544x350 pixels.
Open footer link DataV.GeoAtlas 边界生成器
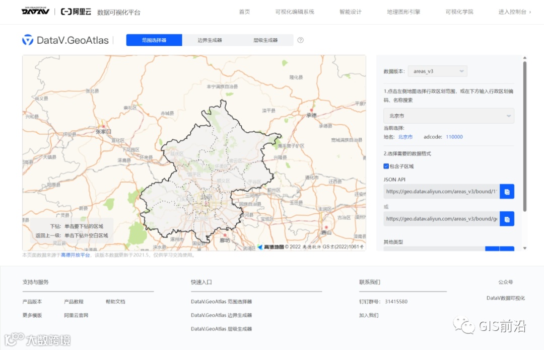[221, 315]
